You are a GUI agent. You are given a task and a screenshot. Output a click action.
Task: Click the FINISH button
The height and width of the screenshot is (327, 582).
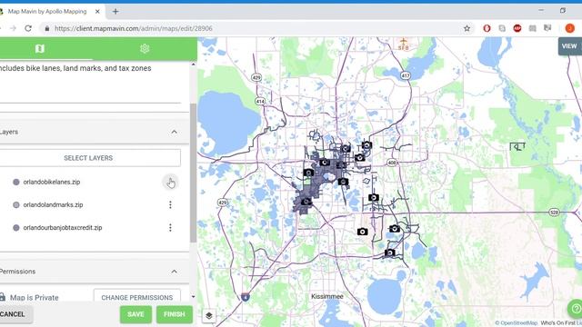[x=175, y=314]
